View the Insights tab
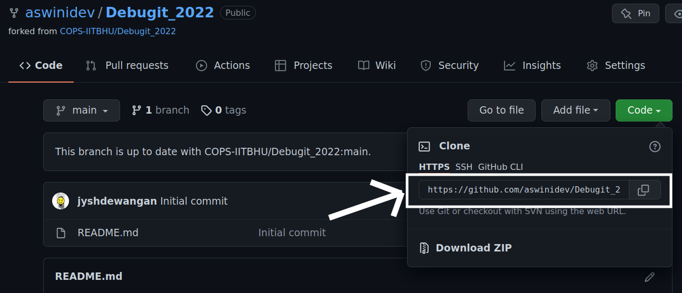682x293 pixels. point(532,66)
